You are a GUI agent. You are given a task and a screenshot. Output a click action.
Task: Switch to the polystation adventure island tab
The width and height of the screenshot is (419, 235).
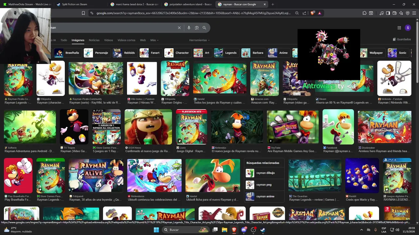point(188,4)
